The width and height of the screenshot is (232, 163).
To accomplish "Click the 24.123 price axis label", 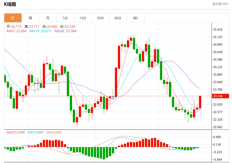I will (218, 67).
